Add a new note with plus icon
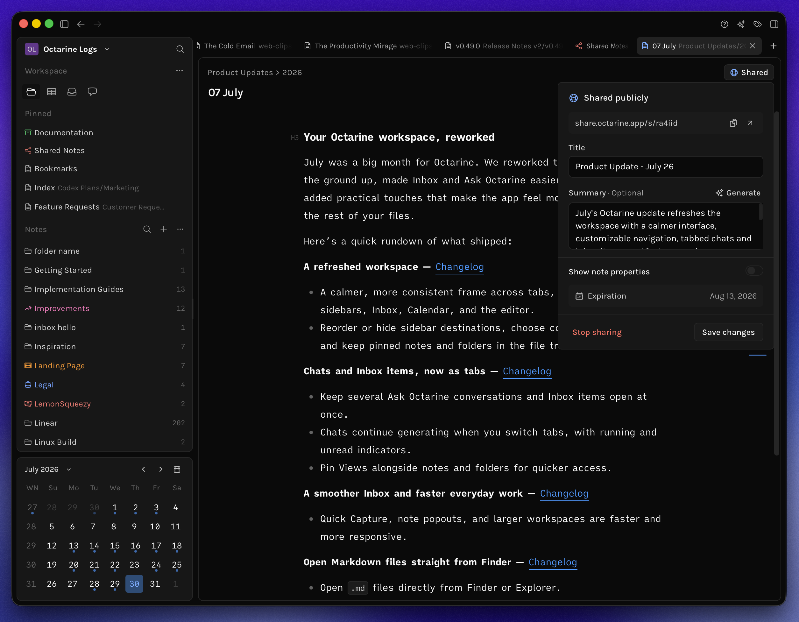 pos(164,230)
